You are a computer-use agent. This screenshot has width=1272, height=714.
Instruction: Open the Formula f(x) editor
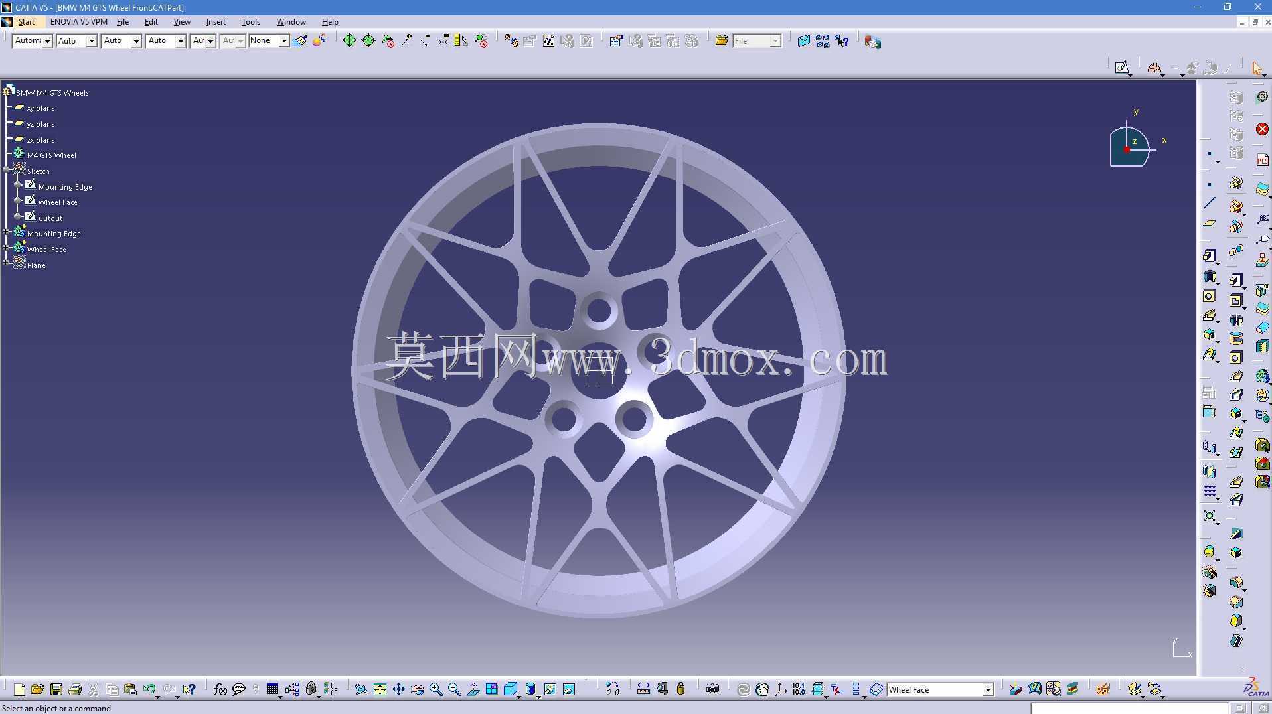coord(220,689)
